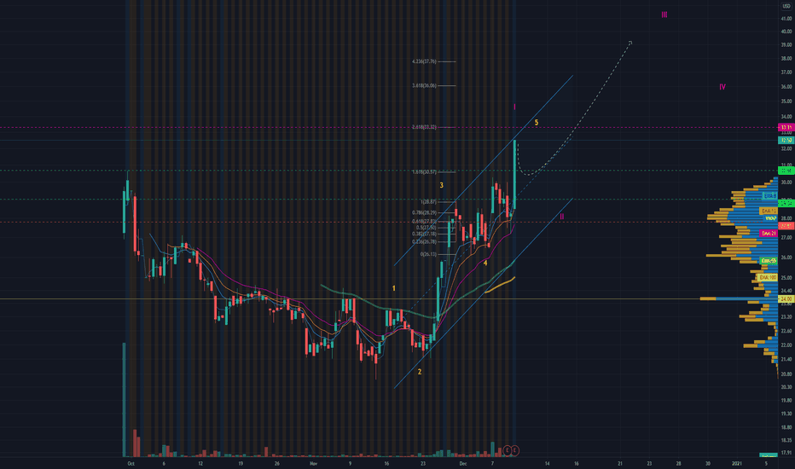Click the 17.91 value on the price scale
This screenshot has width=795, height=469.
coord(786,453)
